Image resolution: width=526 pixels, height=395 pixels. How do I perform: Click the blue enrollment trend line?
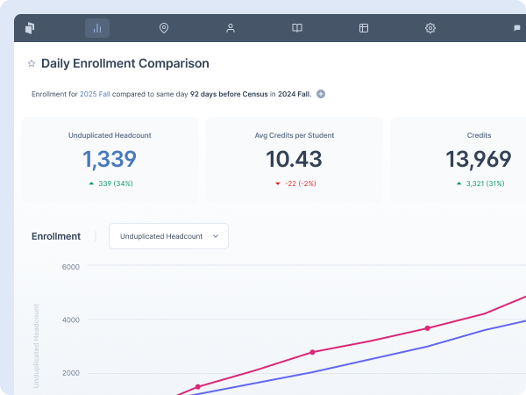coord(368,359)
